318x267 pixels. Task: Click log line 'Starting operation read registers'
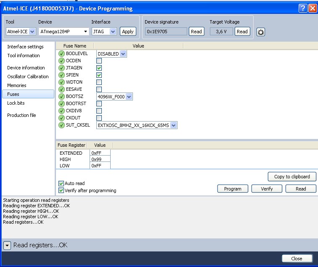36,200
